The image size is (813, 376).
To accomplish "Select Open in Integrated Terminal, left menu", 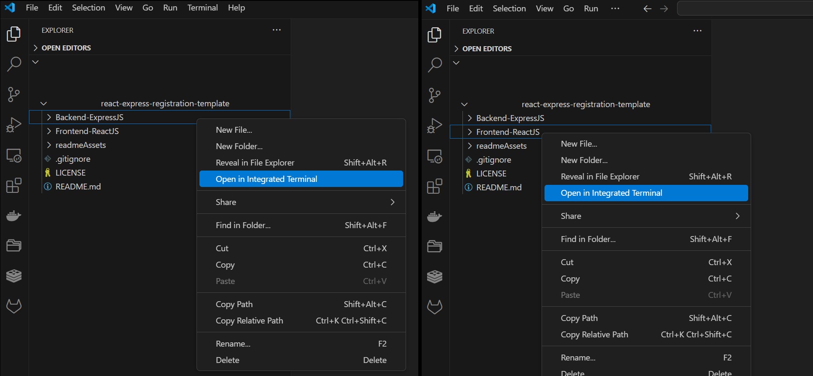I will coord(301,179).
